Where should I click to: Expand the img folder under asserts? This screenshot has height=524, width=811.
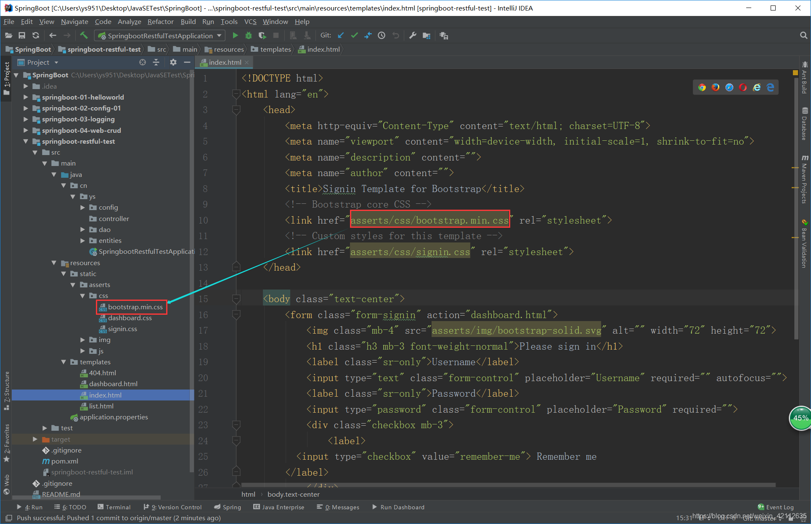[83, 340]
